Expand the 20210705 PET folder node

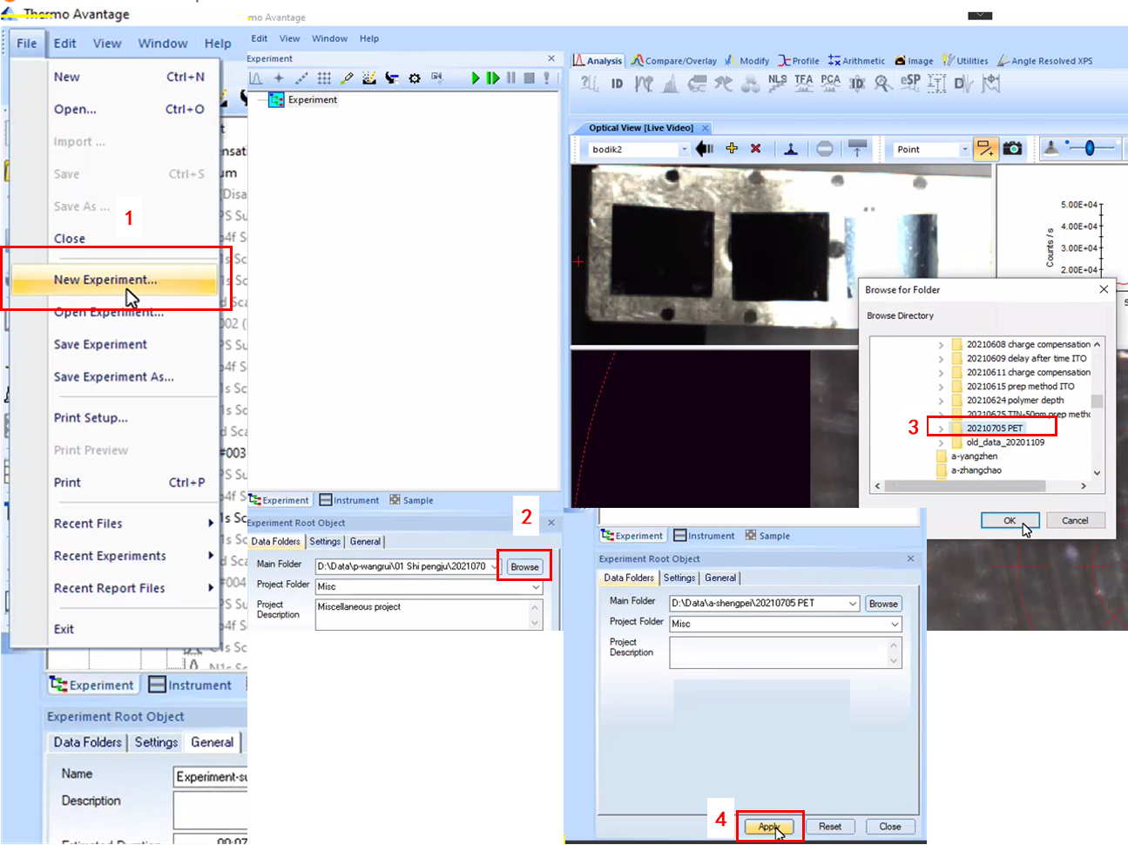coord(941,429)
